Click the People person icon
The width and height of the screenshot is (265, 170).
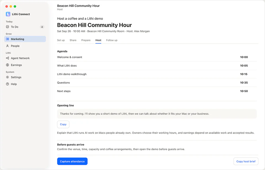coord(7,46)
